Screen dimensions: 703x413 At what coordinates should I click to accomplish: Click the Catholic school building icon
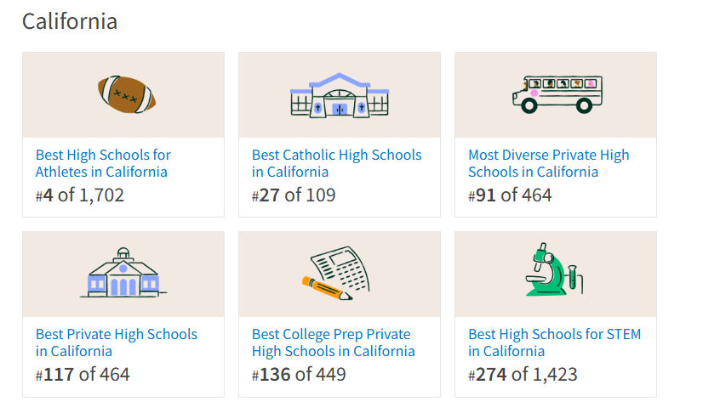pos(340,95)
